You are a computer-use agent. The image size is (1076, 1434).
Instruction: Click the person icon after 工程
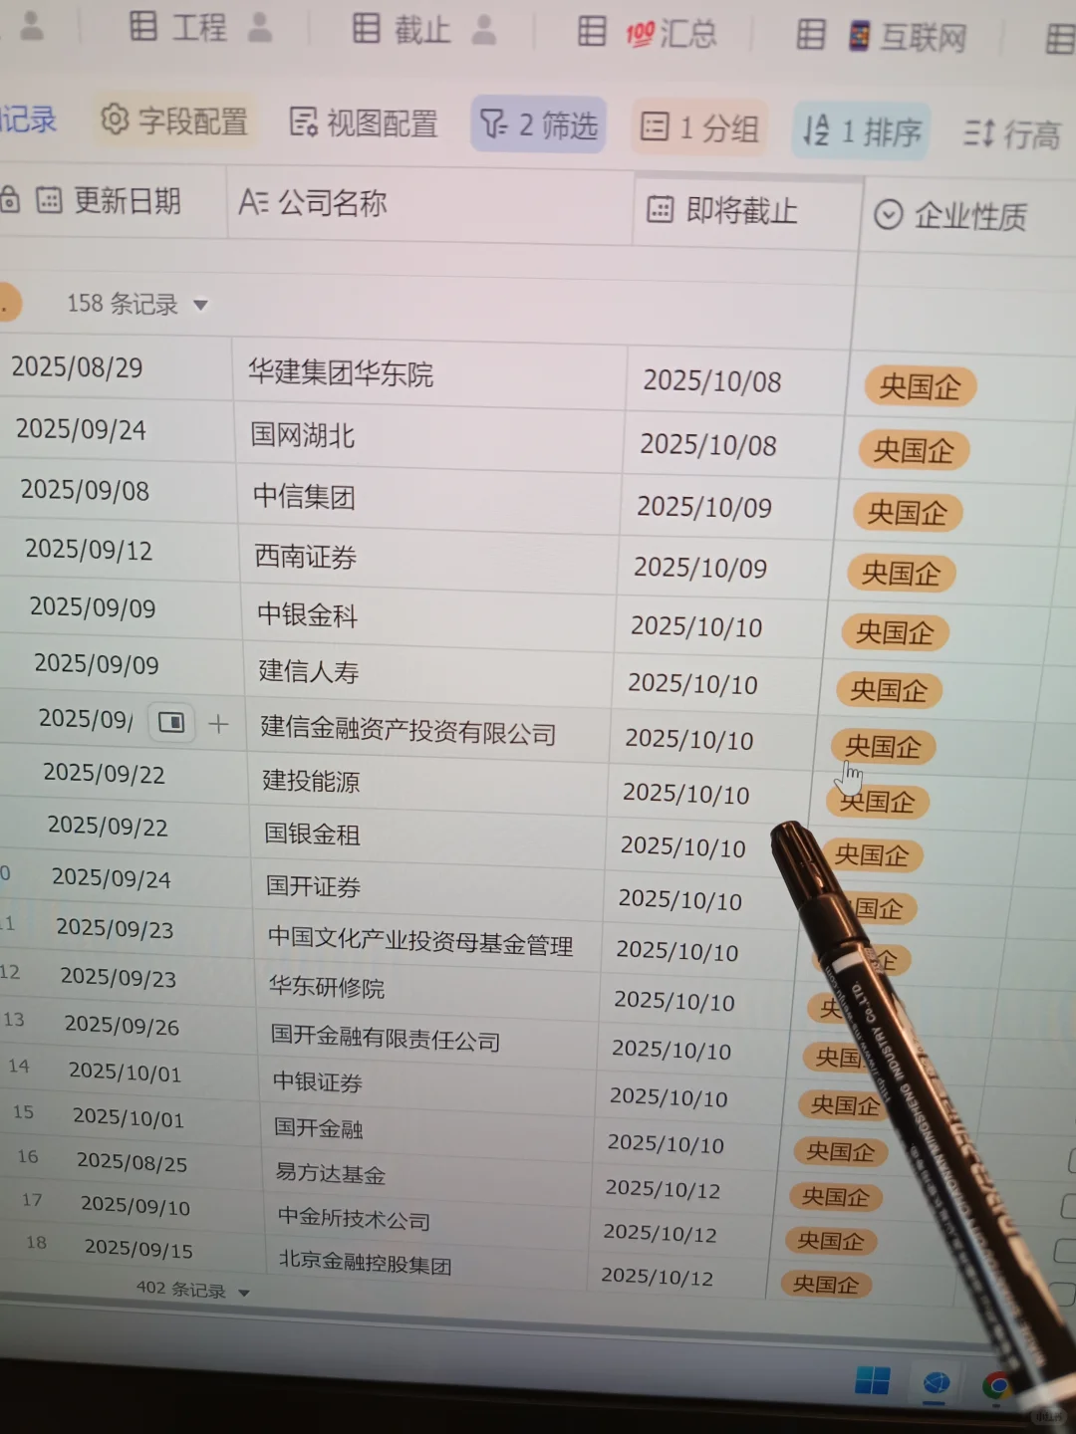coord(260,27)
